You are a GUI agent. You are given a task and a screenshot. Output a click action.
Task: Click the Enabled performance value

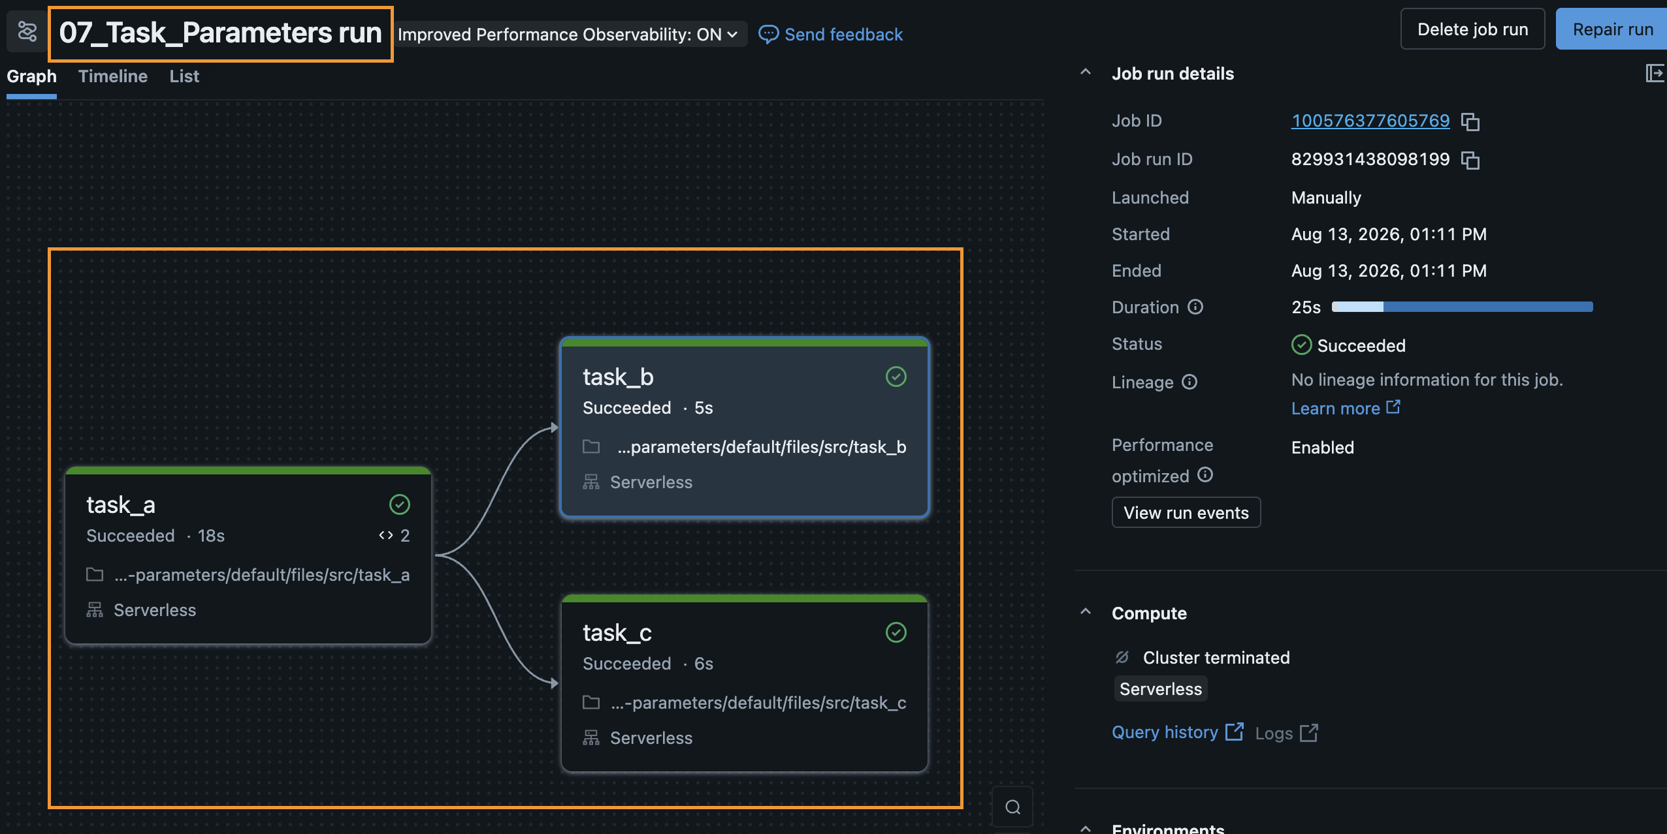(1323, 448)
